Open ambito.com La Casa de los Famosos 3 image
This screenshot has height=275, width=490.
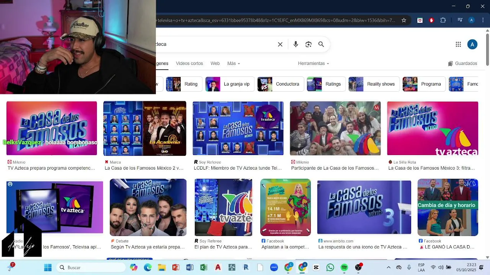[364, 207]
